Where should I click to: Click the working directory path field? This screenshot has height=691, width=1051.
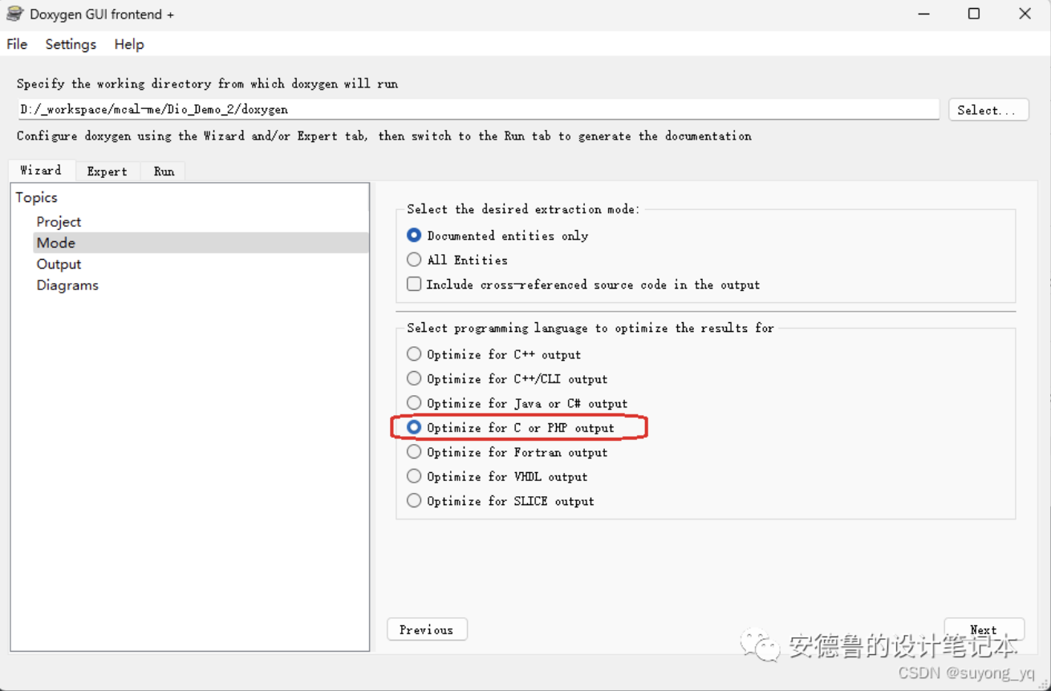[x=478, y=109]
